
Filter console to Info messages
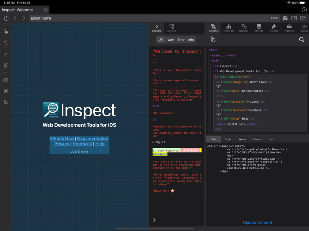click(x=191, y=40)
